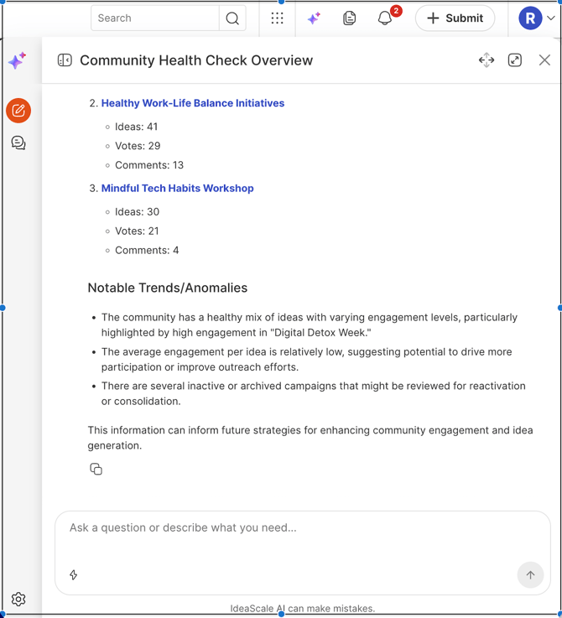This screenshot has width=562, height=618.
Task: Click the search magnifier icon
Action: (232, 18)
